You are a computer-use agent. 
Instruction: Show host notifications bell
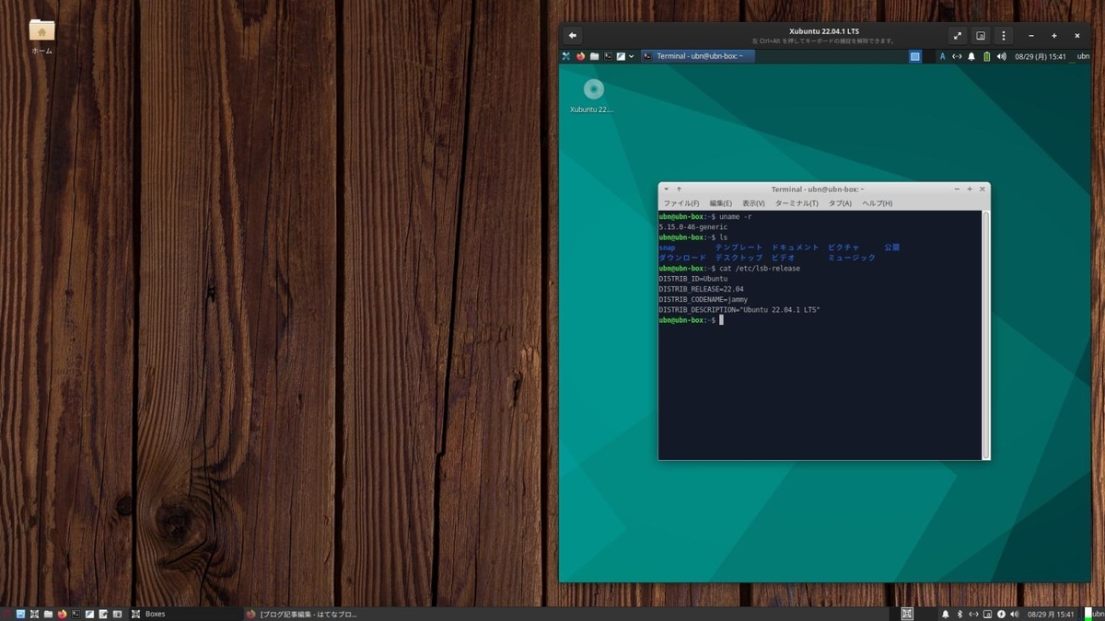(x=945, y=614)
